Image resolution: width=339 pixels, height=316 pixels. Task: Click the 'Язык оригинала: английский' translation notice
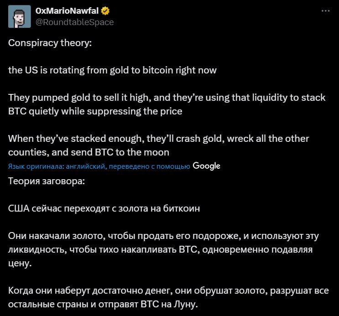99,166
